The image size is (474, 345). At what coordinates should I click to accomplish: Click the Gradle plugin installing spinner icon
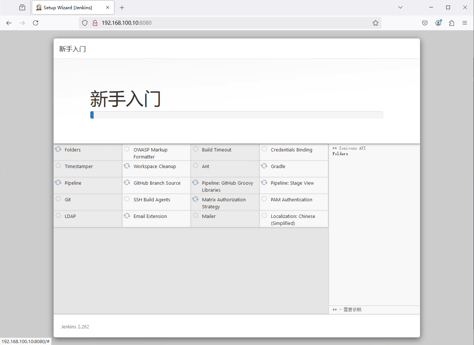[x=264, y=166]
